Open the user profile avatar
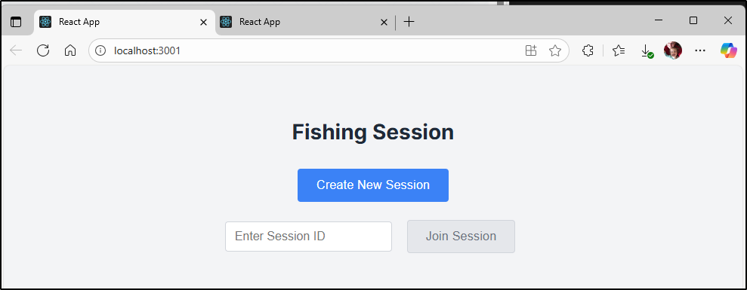 tap(673, 50)
